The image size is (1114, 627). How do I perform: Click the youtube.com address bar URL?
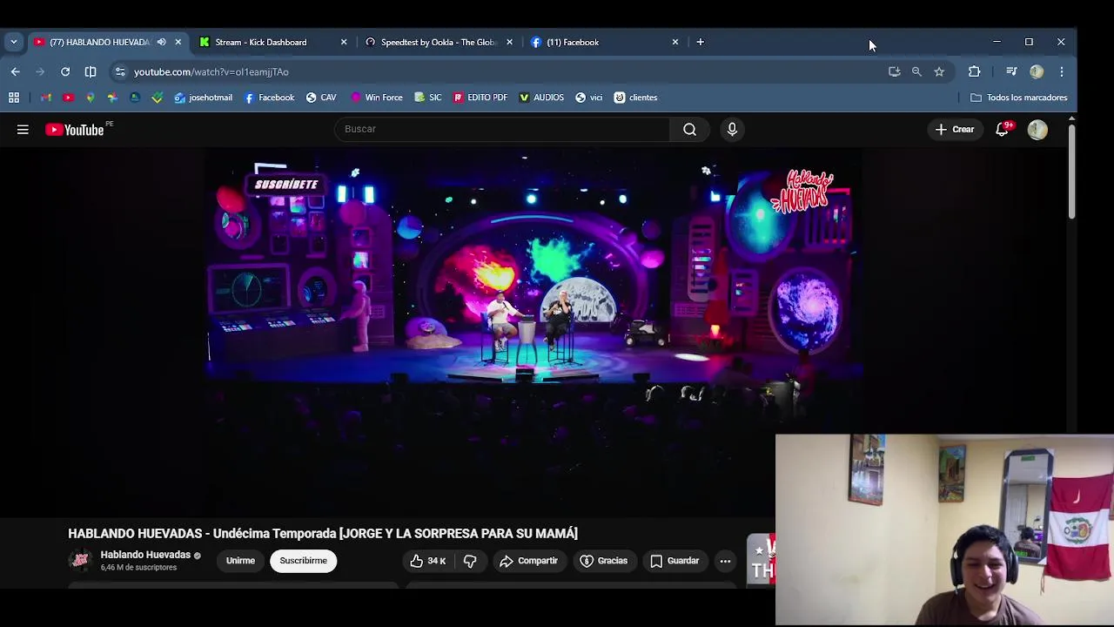point(211,71)
